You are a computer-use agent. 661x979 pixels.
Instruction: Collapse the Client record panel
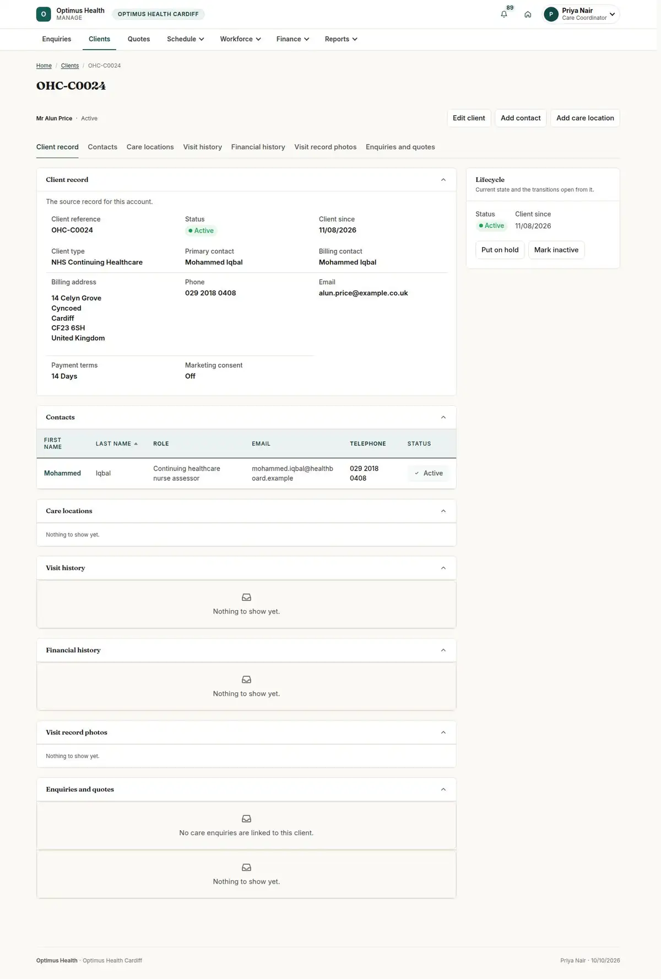(443, 180)
